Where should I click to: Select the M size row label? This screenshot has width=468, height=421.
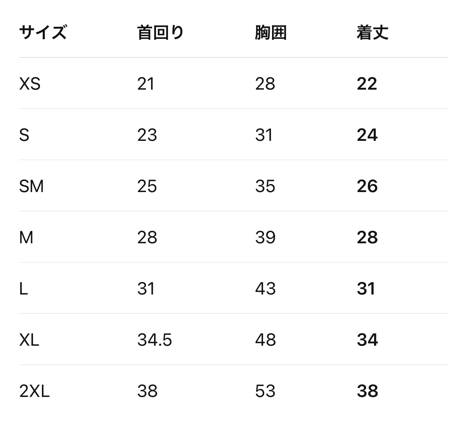pos(26,237)
